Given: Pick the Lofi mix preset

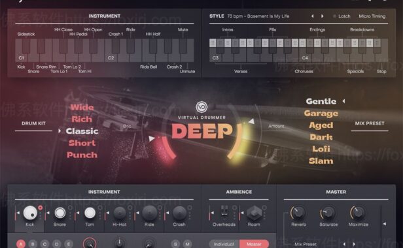Looking at the screenshot, I should tap(321, 149).
